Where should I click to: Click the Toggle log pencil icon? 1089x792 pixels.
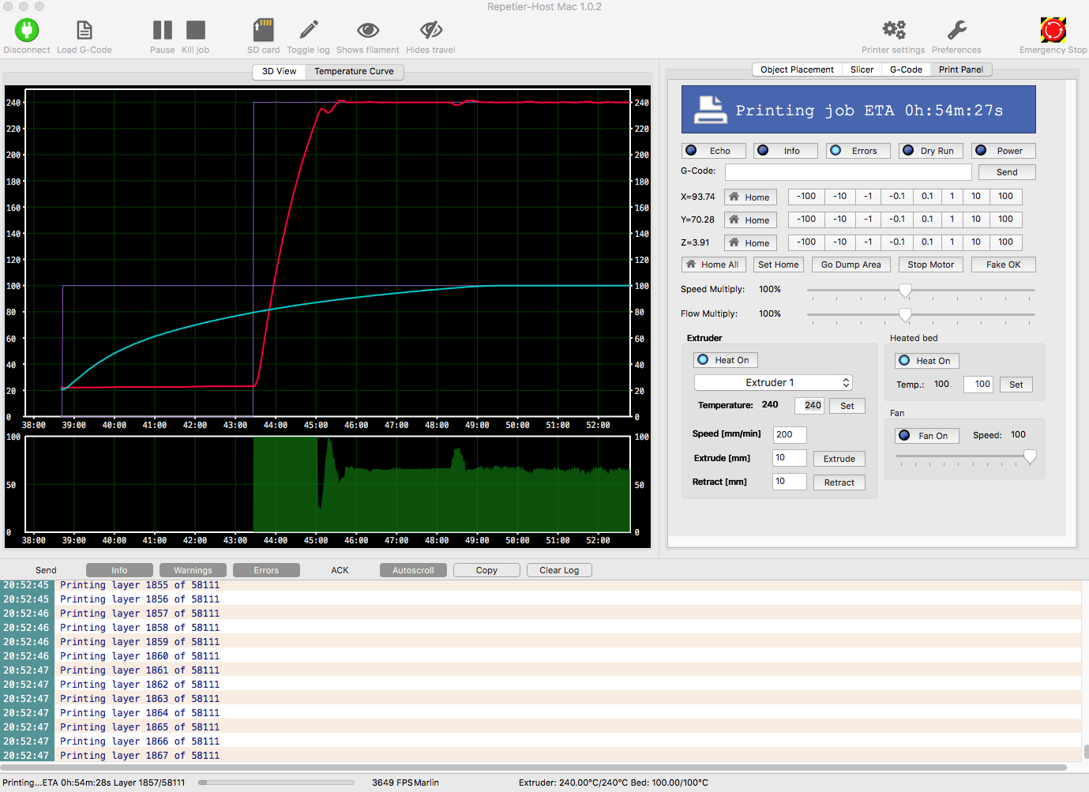pyautogui.click(x=308, y=31)
